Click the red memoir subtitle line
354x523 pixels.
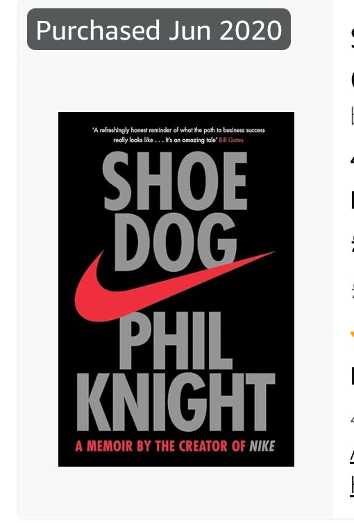point(175,446)
